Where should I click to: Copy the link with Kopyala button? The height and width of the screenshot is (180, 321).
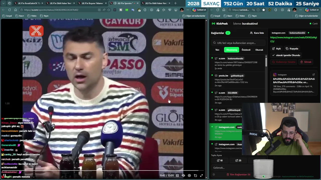coord(292,48)
